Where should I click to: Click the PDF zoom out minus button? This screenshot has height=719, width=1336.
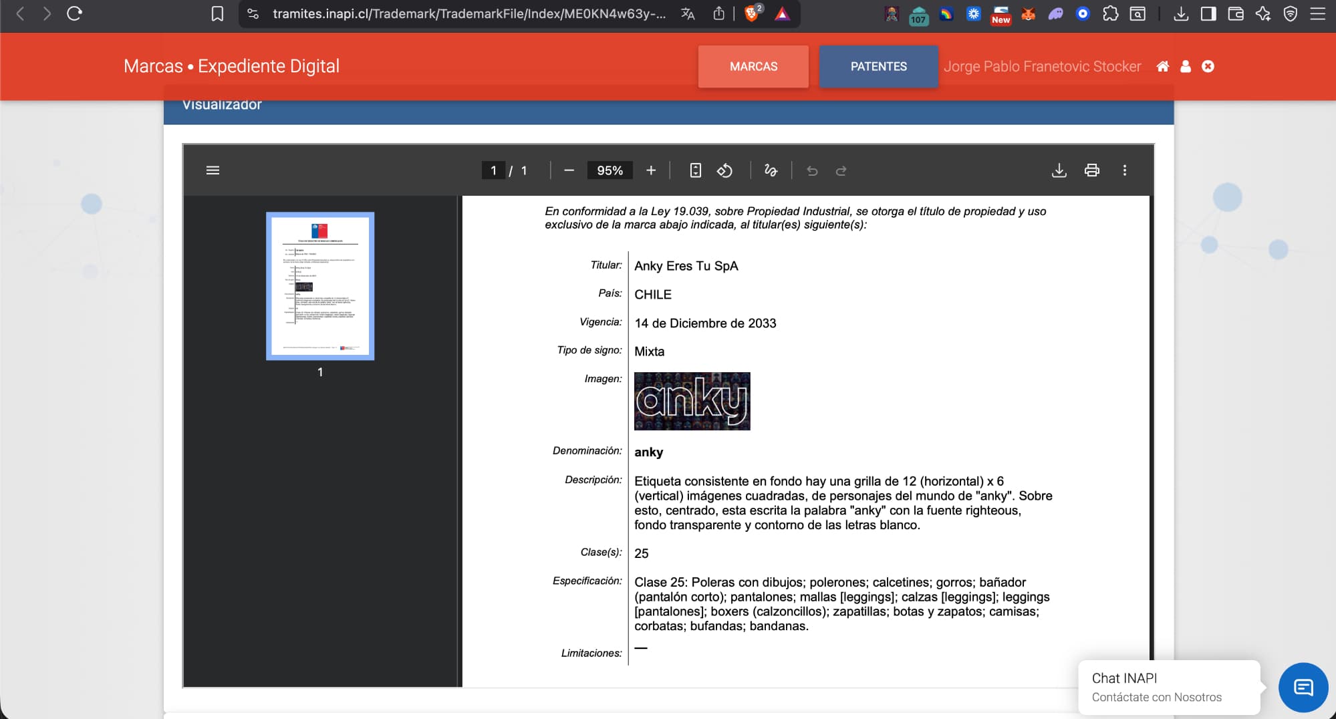click(569, 170)
